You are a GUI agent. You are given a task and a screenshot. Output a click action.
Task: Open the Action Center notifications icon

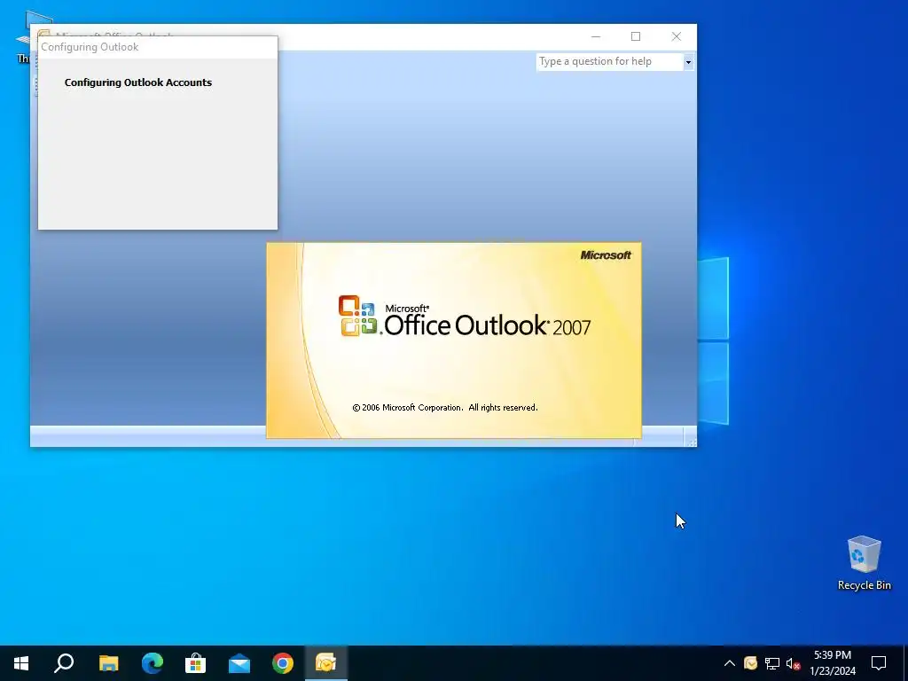879,663
